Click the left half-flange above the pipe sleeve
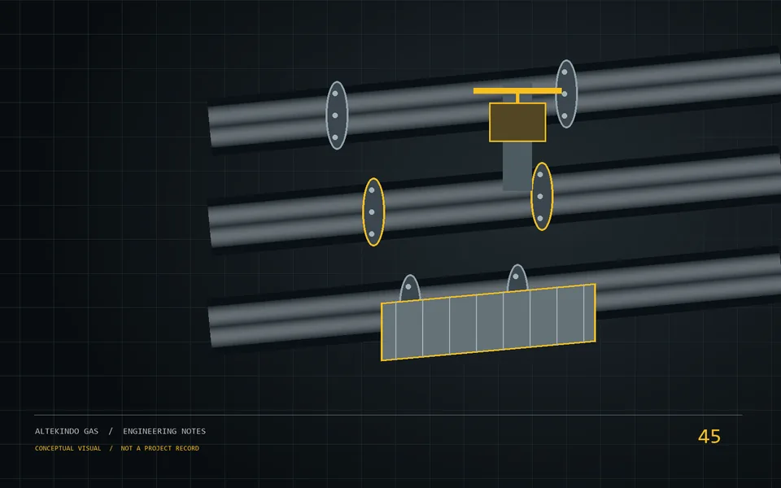Viewport: 781px width, 488px height. (x=410, y=288)
